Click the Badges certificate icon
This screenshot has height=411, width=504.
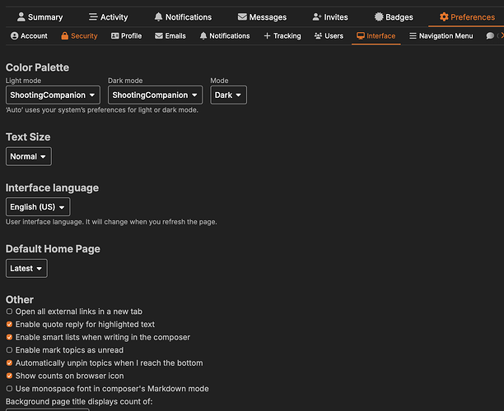coord(379,17)
